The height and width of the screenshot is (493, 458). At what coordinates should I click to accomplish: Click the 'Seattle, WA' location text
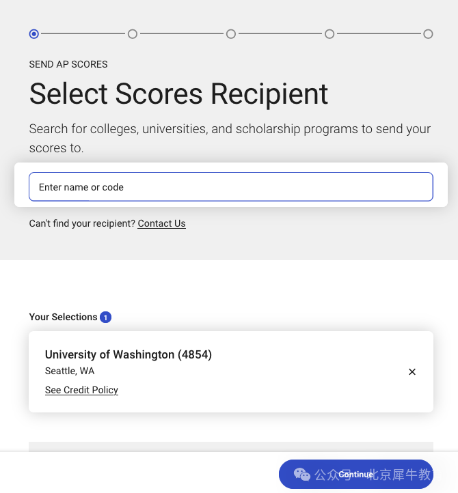70,371
